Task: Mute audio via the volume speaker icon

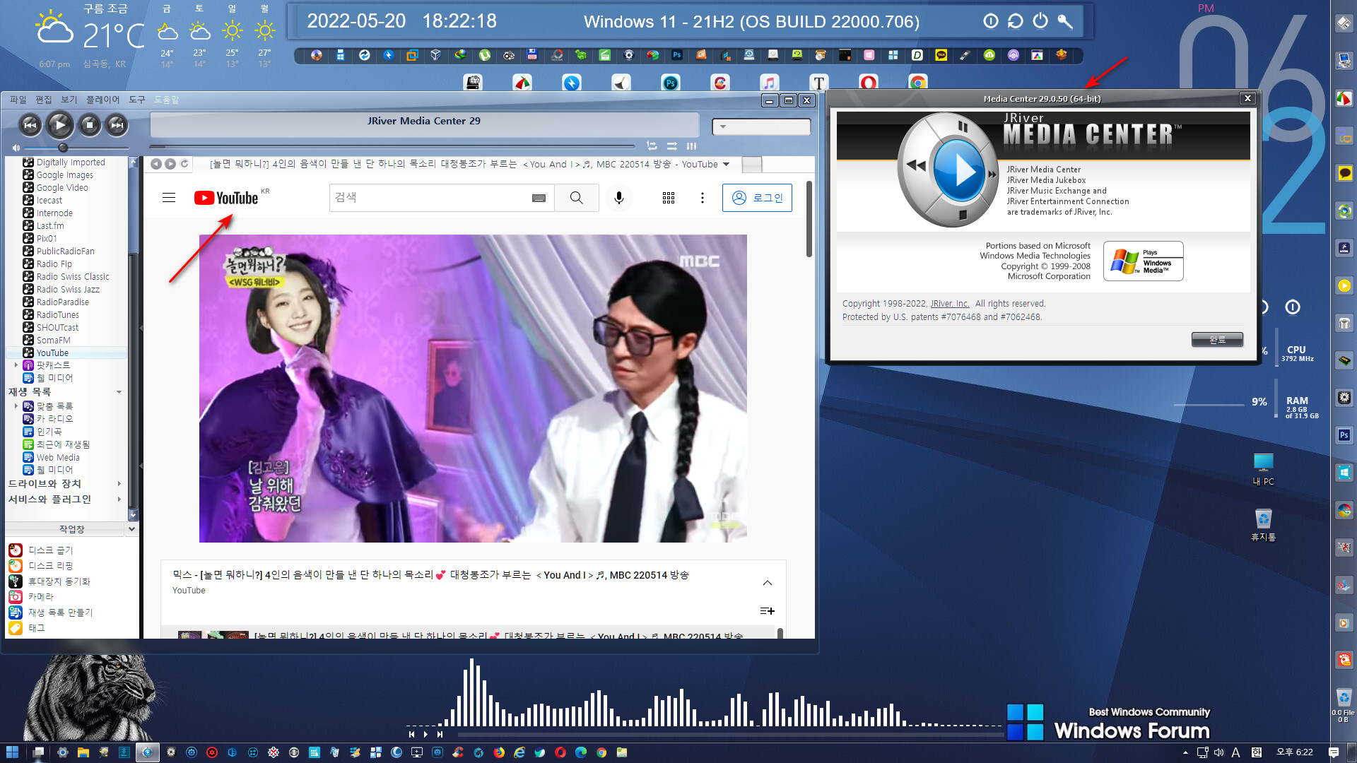Action: pos(16,148)
